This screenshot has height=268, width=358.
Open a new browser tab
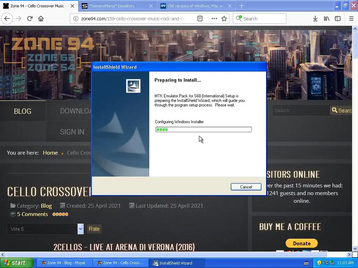coord(242,6)
